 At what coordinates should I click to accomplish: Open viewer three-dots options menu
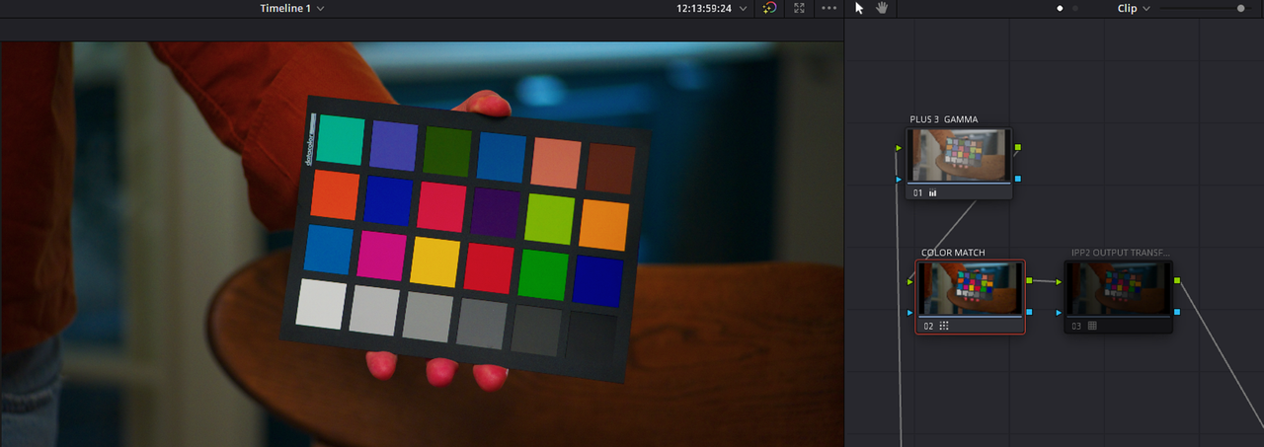829,8
